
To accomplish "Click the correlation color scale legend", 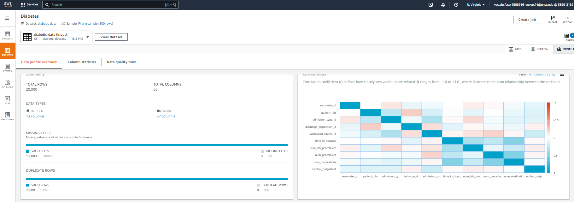I will pyautogui.click(x=548, y=138).
